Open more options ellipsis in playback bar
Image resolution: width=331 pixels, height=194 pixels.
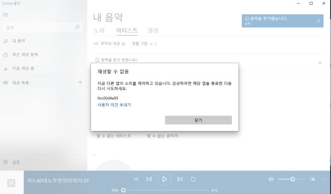pyautogui.click(x=323, y=179)
